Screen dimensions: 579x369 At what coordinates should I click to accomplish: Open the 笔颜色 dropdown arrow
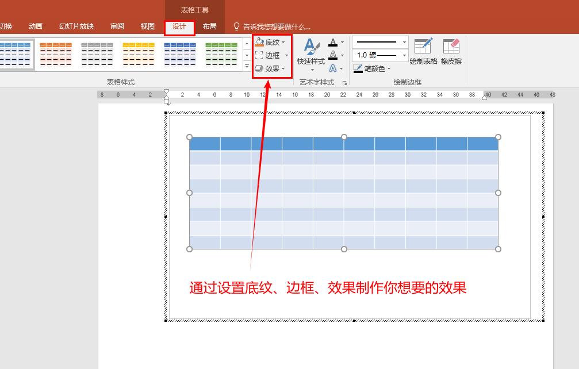click(389, 68)
